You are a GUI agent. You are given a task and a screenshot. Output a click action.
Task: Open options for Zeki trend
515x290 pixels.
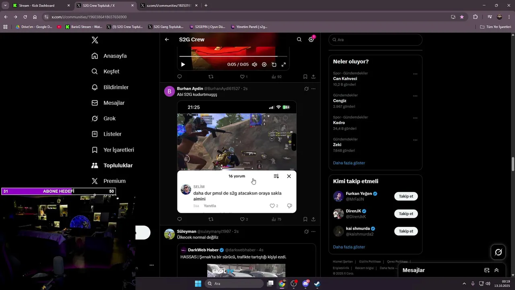[415, 140]
